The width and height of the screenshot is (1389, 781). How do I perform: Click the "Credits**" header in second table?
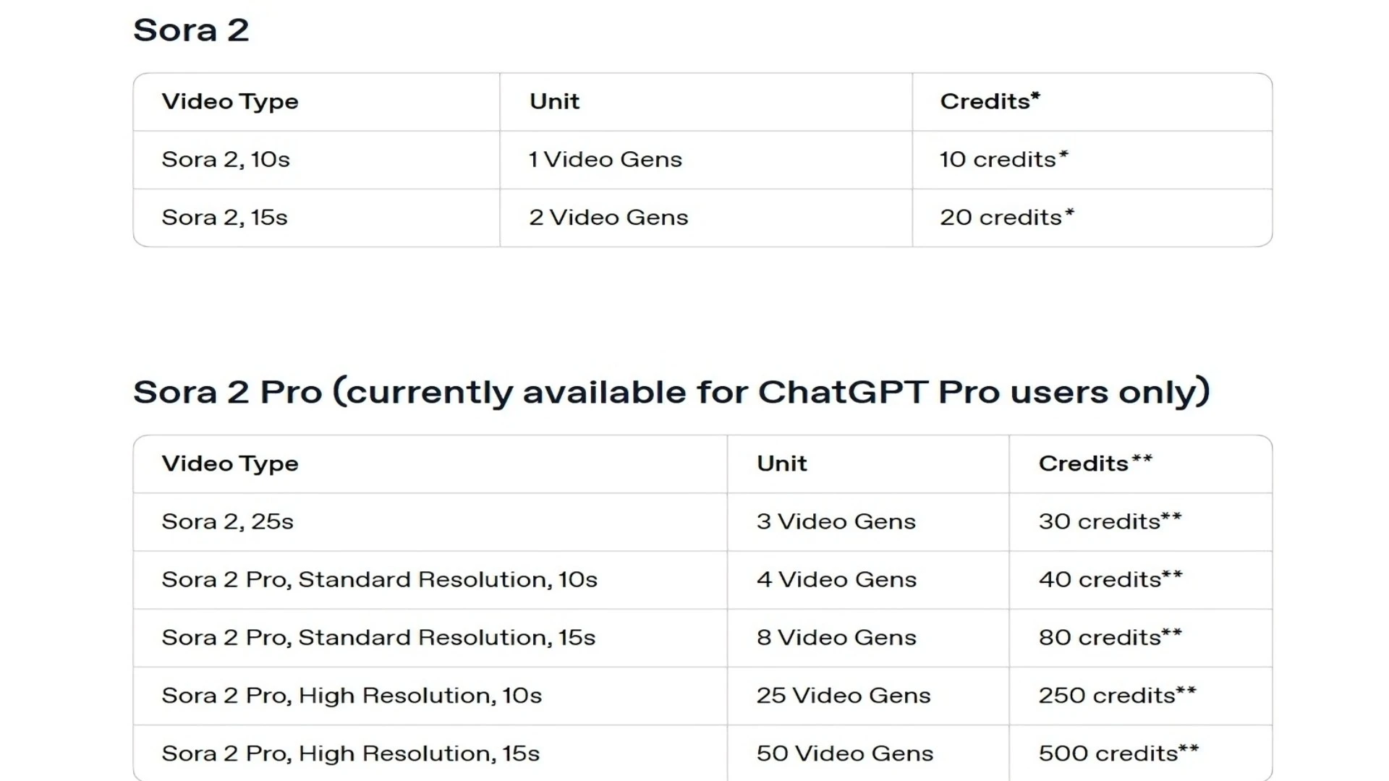[x=1095, y=464]
